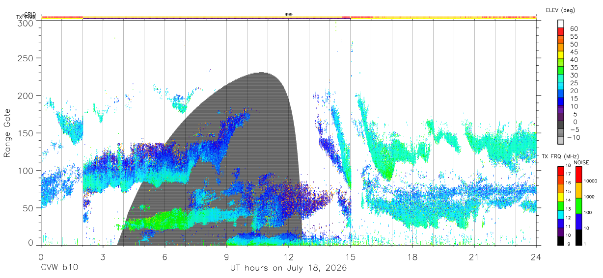
Task: Click the '12' hour tick label
Action: 289,257
